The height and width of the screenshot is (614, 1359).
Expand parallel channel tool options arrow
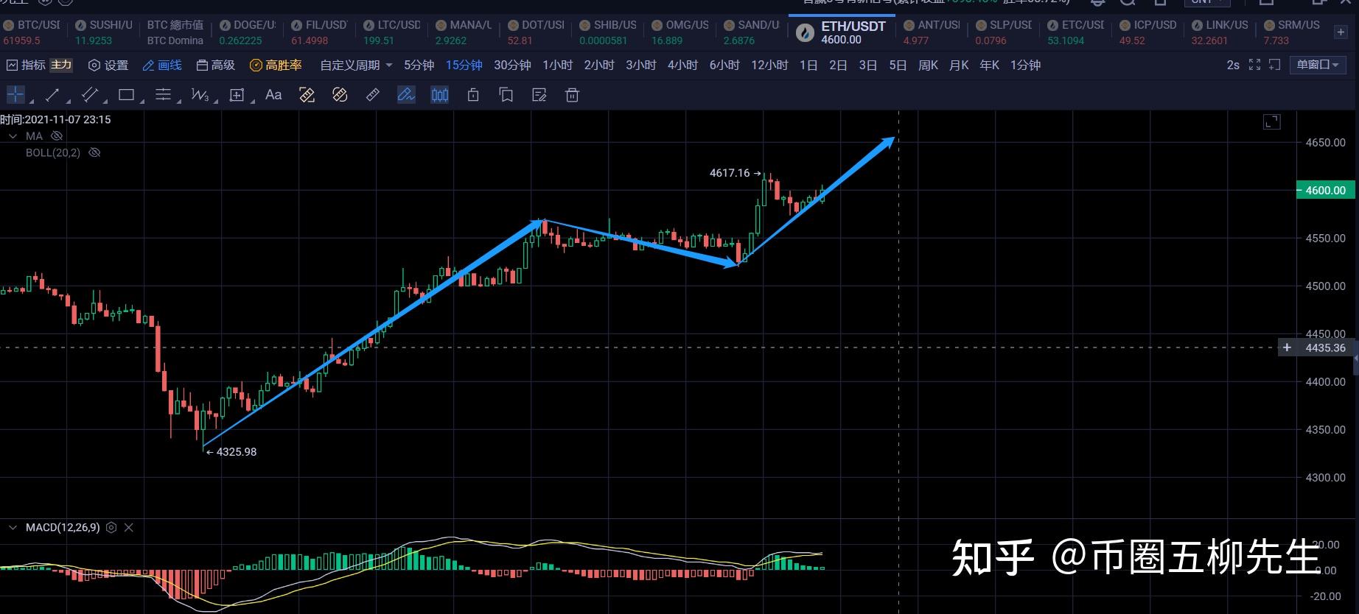105,100
